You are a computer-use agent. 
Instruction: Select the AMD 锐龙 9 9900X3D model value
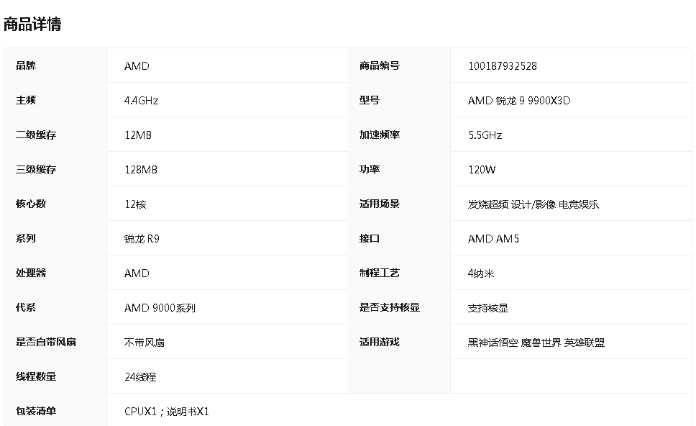(519, 101)
